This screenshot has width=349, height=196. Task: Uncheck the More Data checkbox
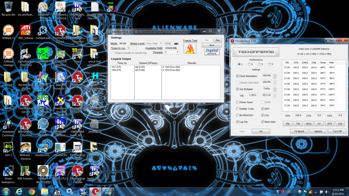tap(263, 122)
